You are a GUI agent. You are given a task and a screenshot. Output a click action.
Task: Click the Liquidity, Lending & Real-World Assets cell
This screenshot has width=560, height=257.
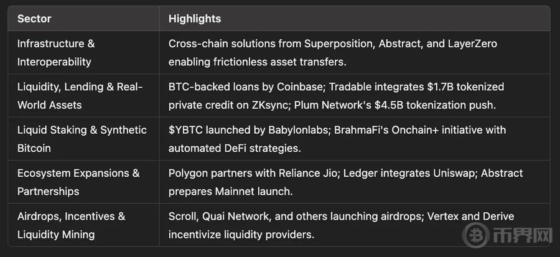coord(83,96)
